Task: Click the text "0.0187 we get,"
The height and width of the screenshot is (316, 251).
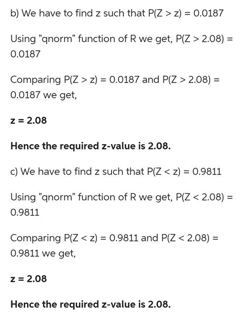Action: [x=43, y=95]
